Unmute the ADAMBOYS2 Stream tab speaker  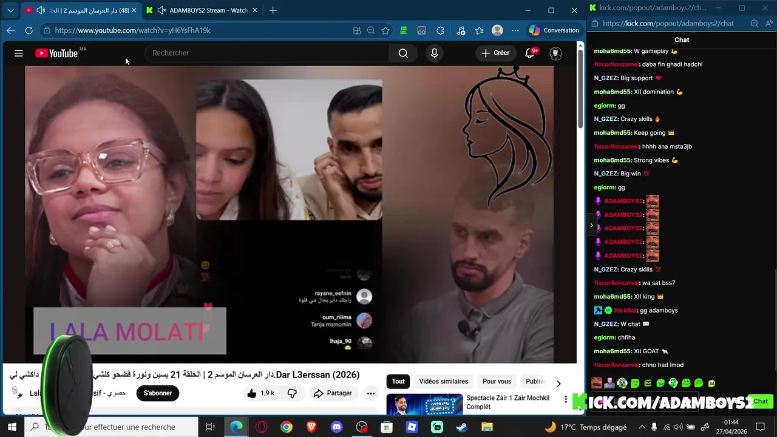[161, 10]
